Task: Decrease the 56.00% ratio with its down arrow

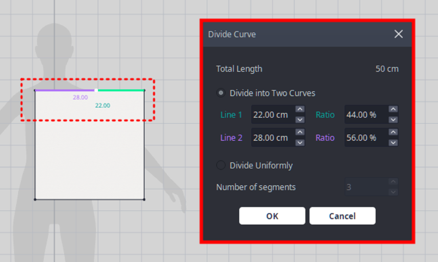Action: (393, 143)
